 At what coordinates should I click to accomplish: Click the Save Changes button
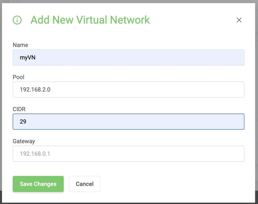(38, 184)
